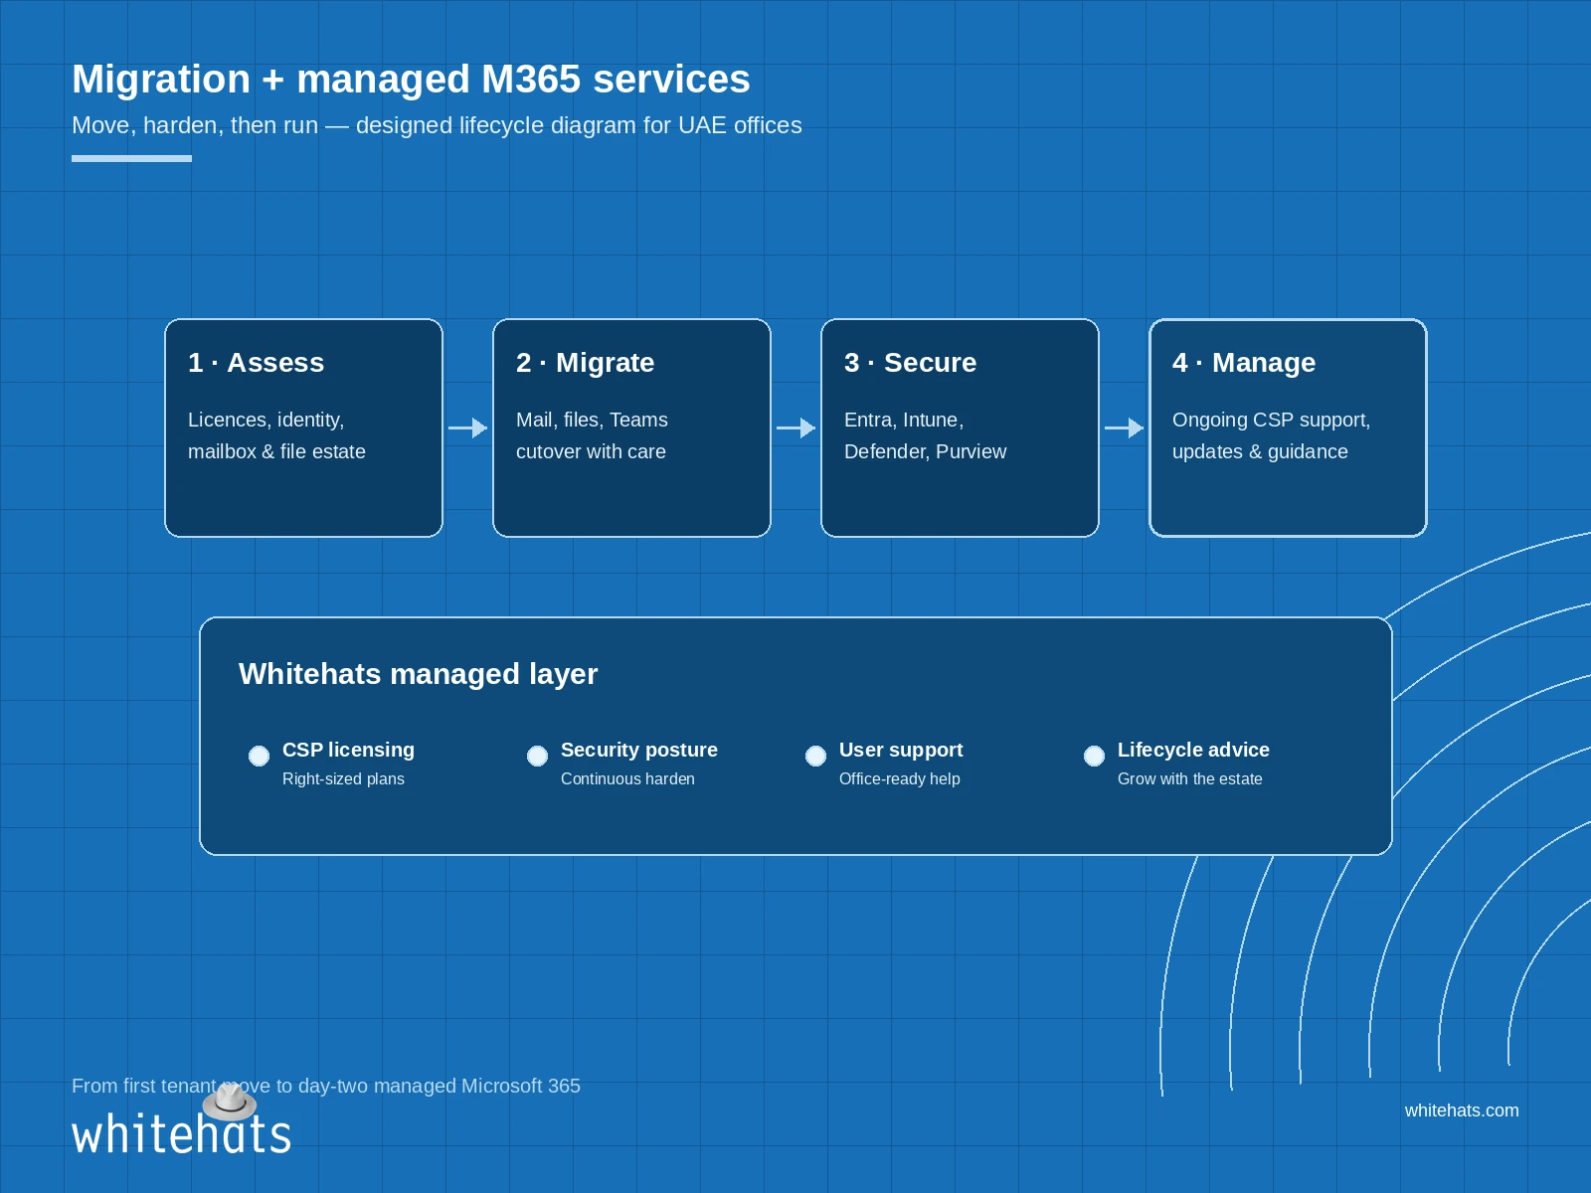This screenshot has width=1591, height=1193.
Task: Click the bullet dot beside Lifecycle advice
Action: tap(1094, 756)
